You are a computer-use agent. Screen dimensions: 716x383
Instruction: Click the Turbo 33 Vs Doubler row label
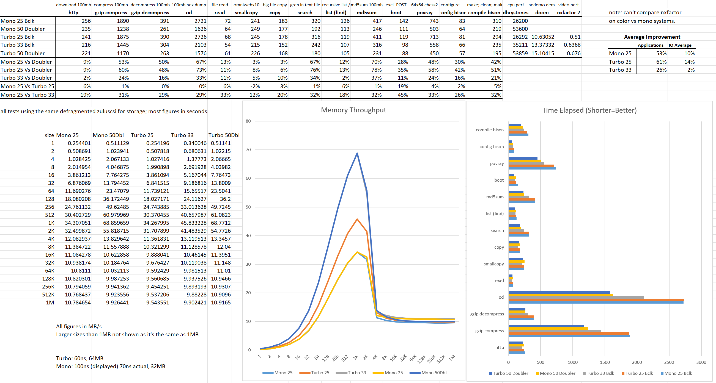tap(26, 78)
